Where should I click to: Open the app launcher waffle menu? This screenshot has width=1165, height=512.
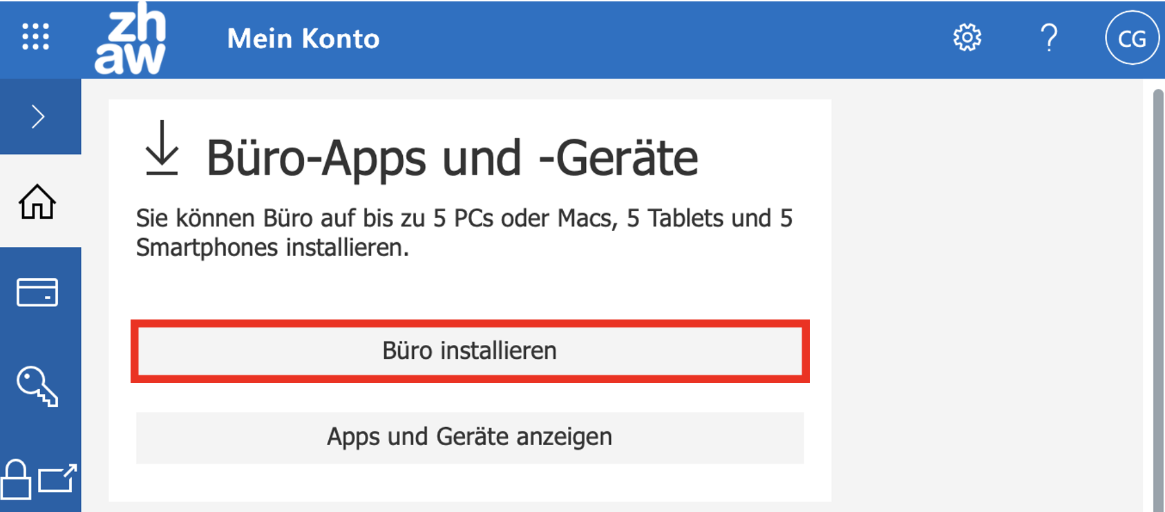[x=35, y=37]
